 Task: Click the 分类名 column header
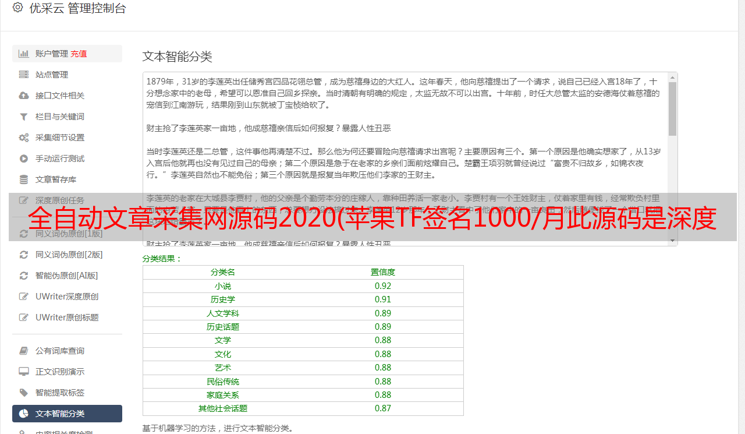pos(223,272)
